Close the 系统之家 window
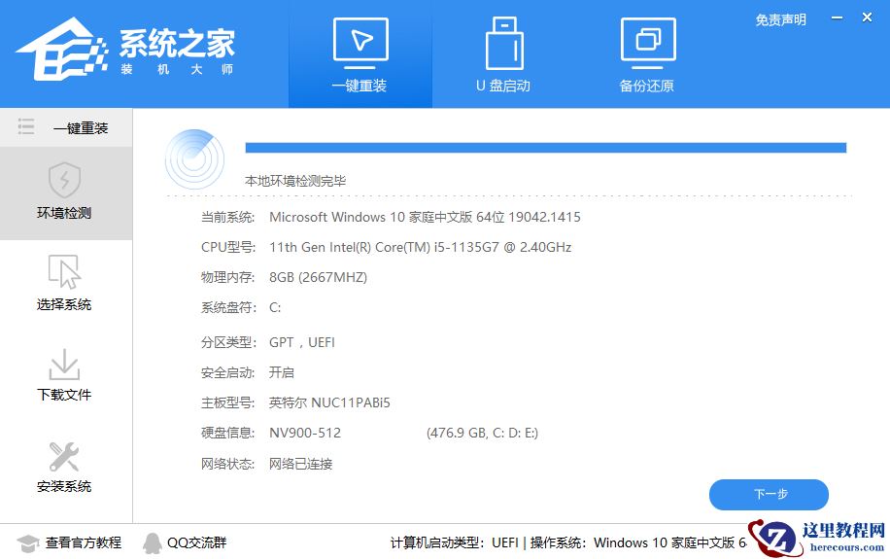 coord(867,17)
